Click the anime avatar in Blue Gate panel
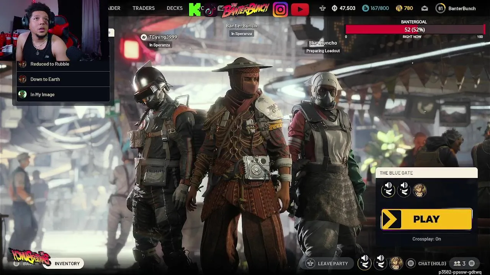Viewport: 490px width, 275px height. (420, 190)
